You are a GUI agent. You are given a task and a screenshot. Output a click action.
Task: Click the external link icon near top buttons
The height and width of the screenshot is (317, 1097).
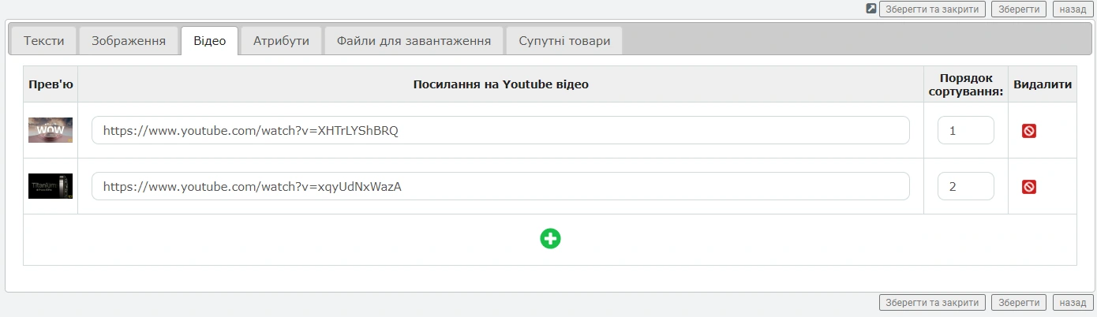coord(871,9)
